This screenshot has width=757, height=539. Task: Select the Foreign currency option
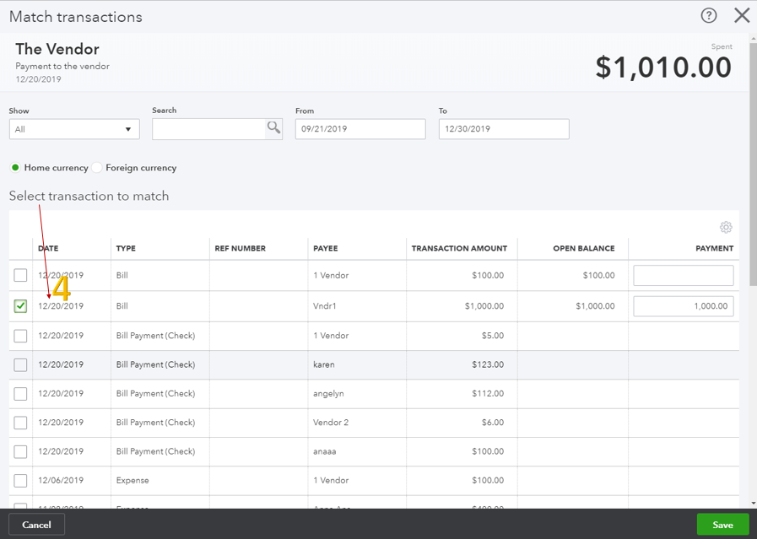(96, 168)
